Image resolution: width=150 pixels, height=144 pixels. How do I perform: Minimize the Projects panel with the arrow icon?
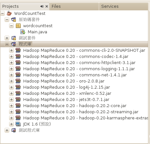(42, 6)
